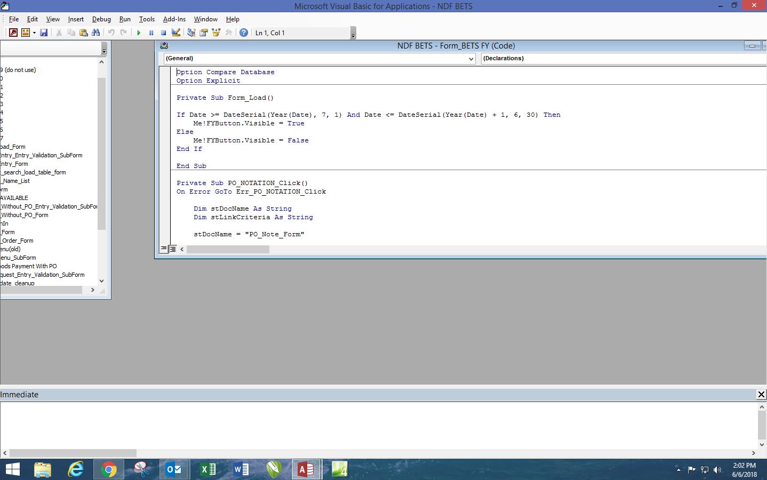Click the 'Option Explicit' code line

click(209, 81)
